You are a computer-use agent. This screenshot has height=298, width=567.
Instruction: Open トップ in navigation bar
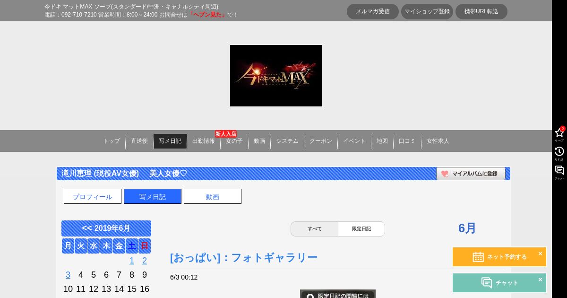click(x=112, y=141)
